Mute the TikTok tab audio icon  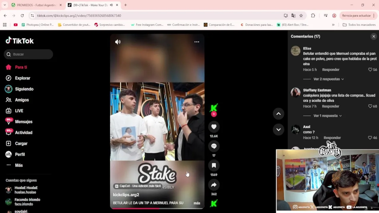point(111,5)
